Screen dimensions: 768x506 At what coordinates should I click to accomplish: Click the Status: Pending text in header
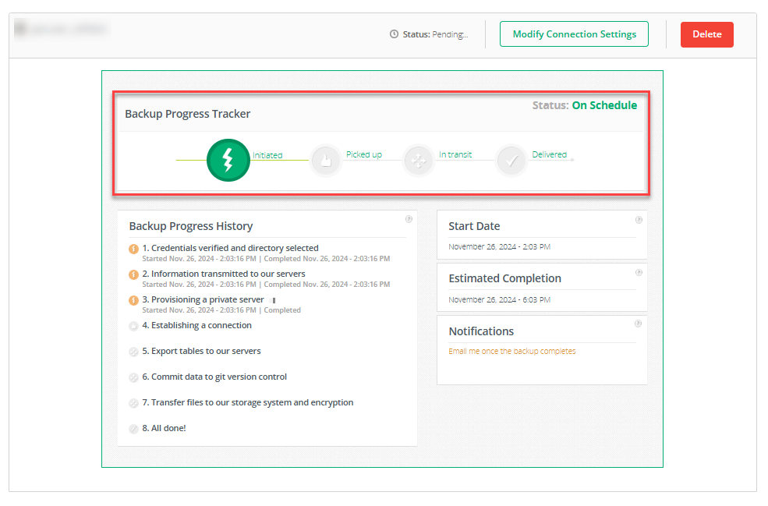435,34
